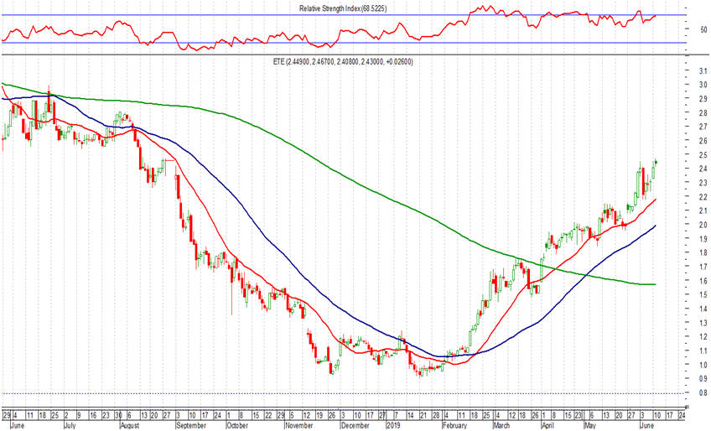Click the February month label

click(x=454, y=426)
